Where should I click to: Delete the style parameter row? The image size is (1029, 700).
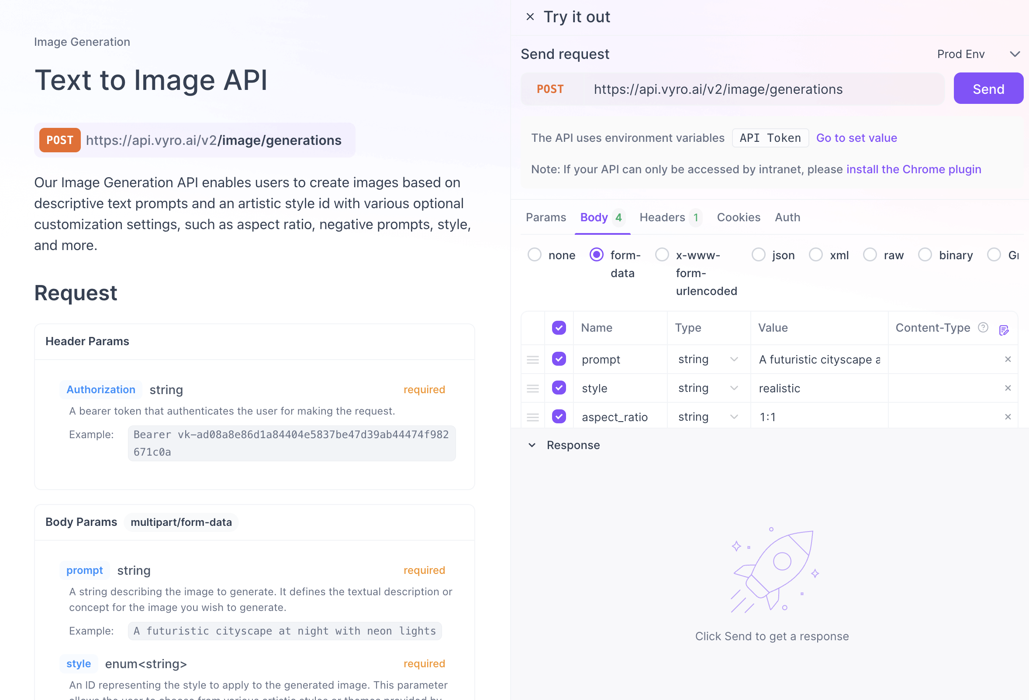click(x=1008, y=388)
